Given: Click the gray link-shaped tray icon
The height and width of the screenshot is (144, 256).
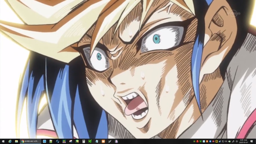Looking at the screenshot, I should tap(233, 141).
